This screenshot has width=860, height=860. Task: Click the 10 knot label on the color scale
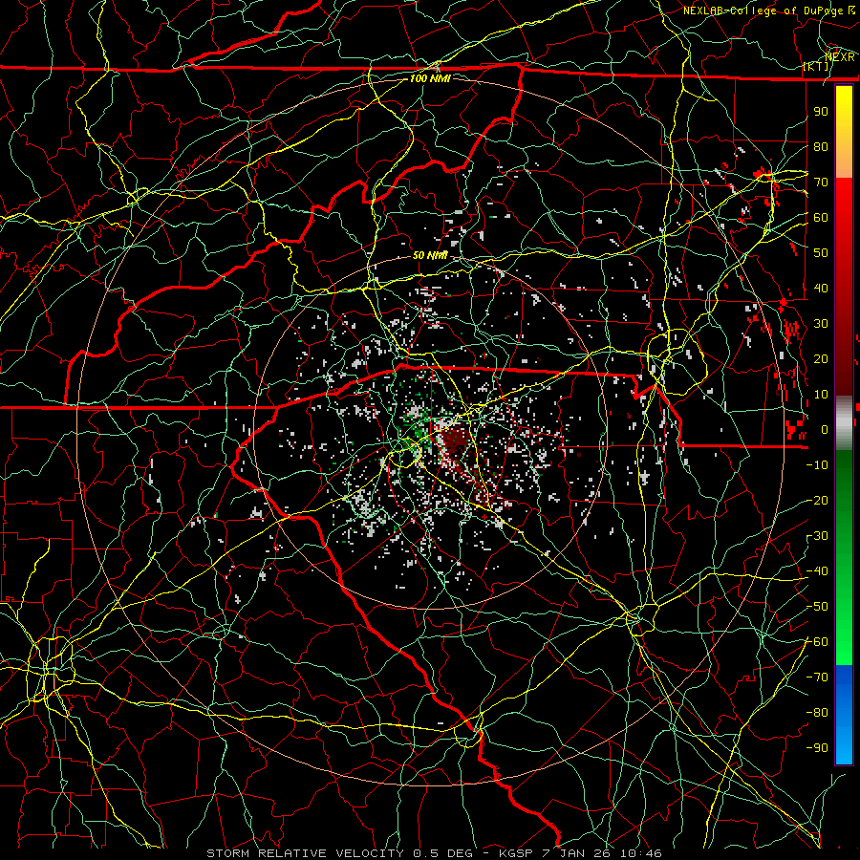[x=821, y=395]
